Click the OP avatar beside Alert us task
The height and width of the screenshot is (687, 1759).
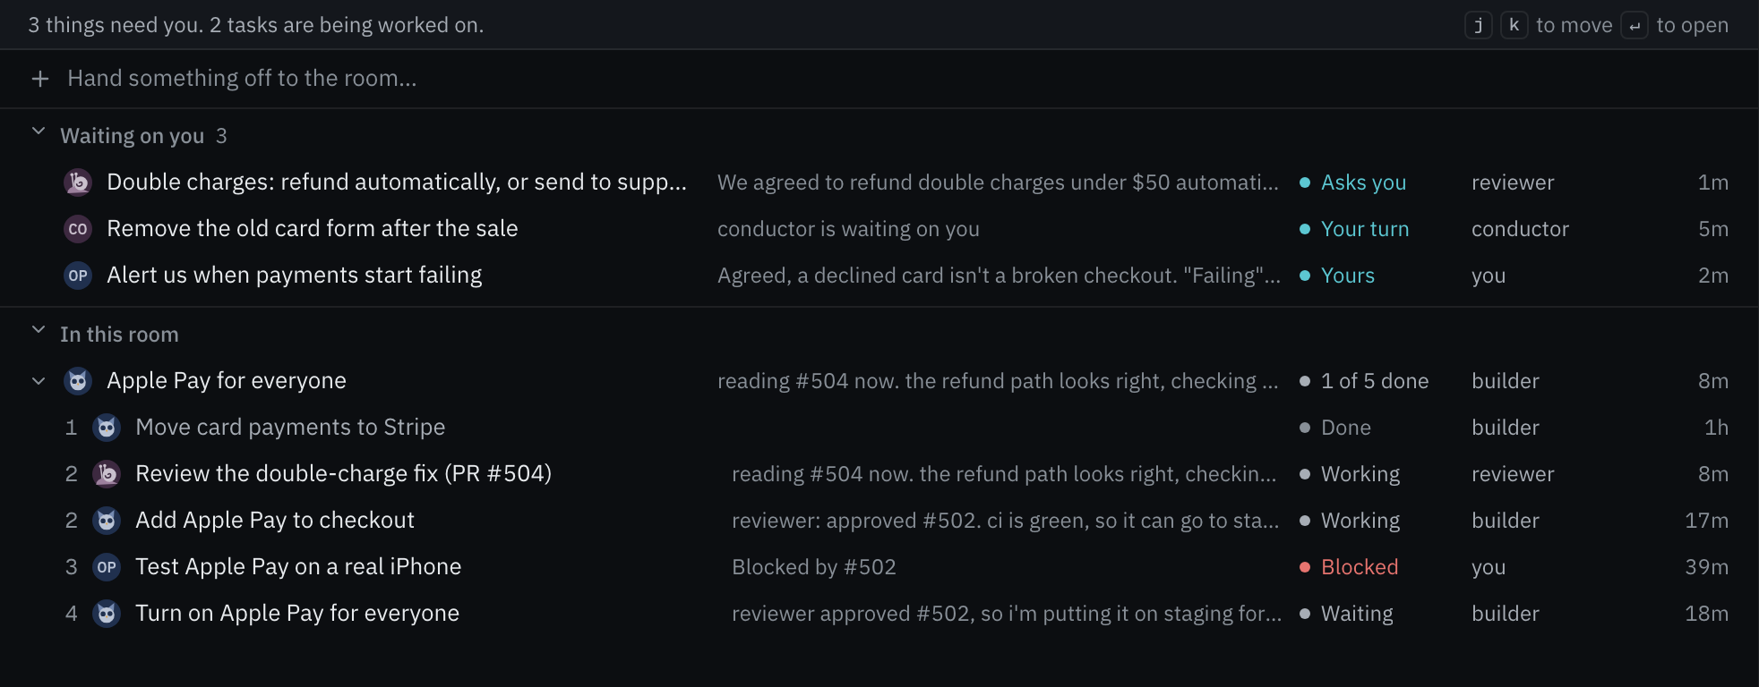(x=78, y=276)
